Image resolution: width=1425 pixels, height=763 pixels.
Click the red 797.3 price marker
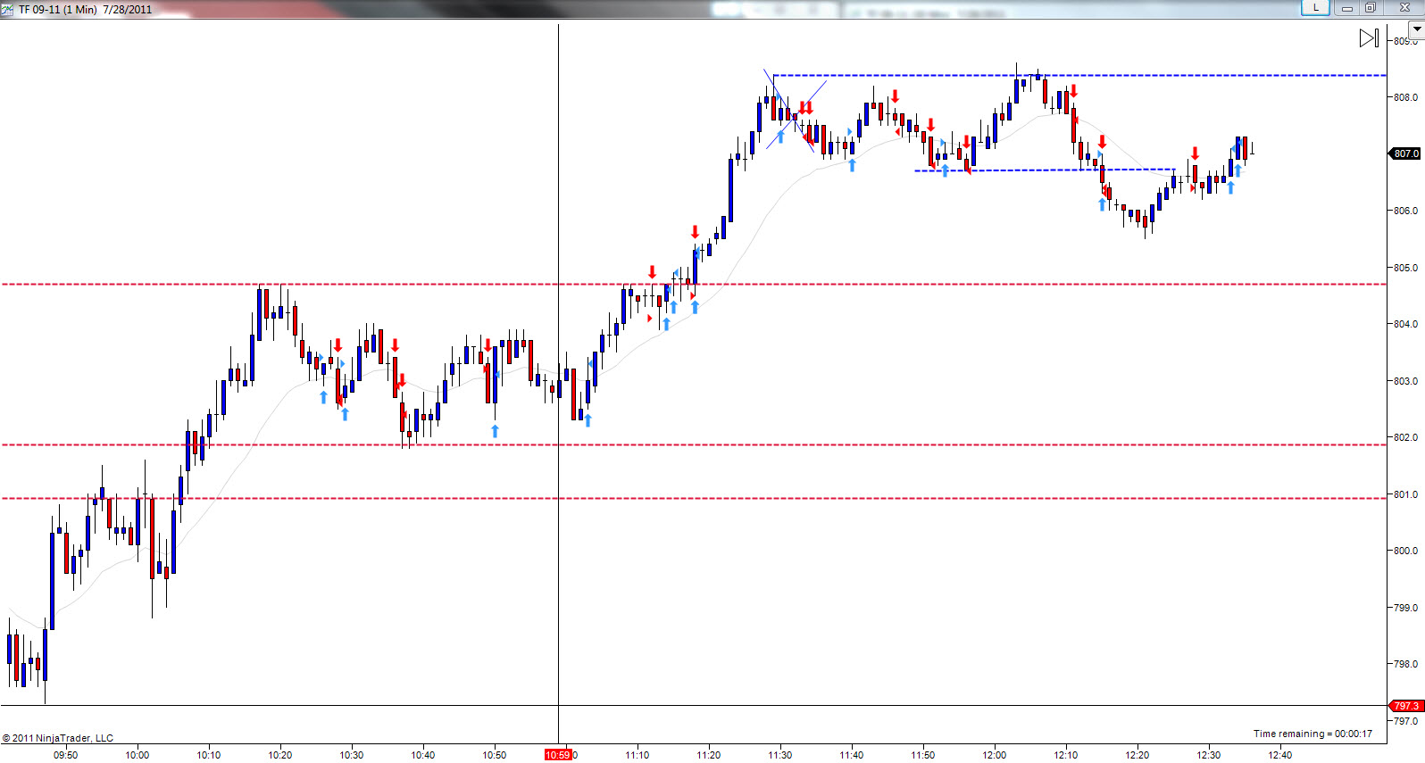pos(1406,706)
